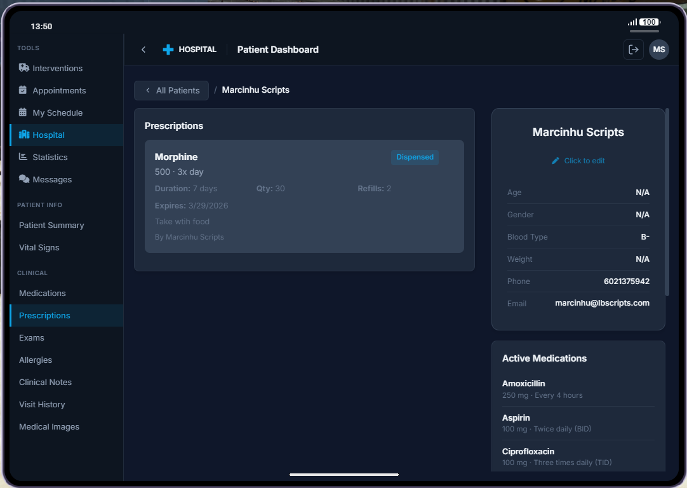Go back to All Patients
Viewport: 687px width, 488px height.
pyautogui.click(x=171, y=90)
